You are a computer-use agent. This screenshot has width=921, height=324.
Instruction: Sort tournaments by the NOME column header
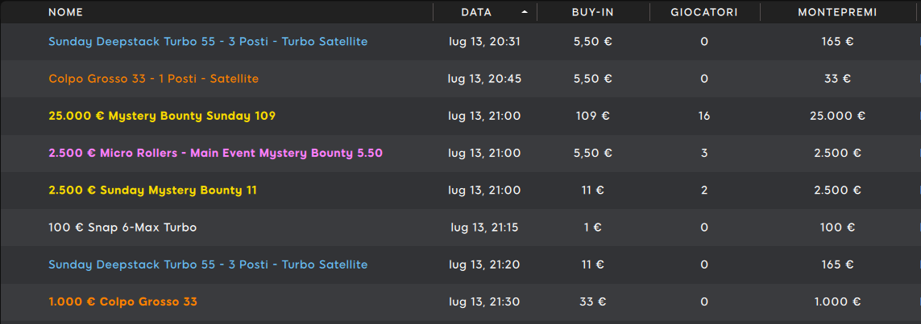[x=66, y=12]
